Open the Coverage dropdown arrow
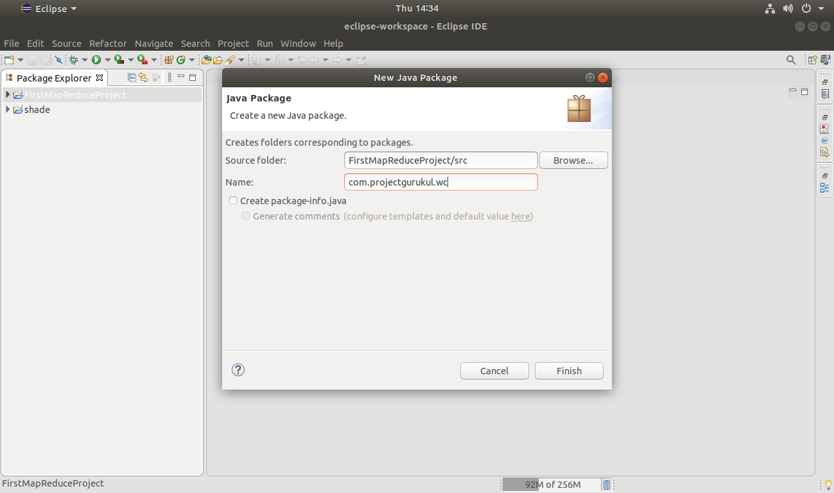The height and width of the screenshot is (493, 834). tap(131, 60)
